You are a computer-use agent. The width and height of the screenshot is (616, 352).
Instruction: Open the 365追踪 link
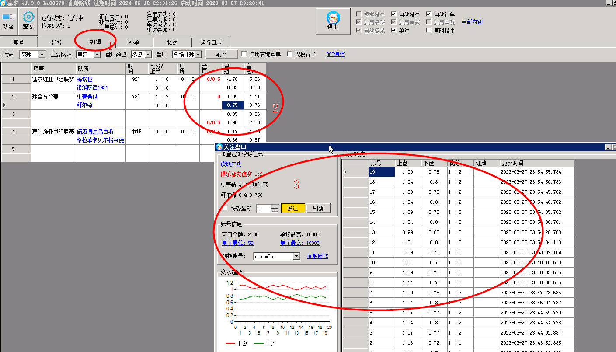(335, 54)
